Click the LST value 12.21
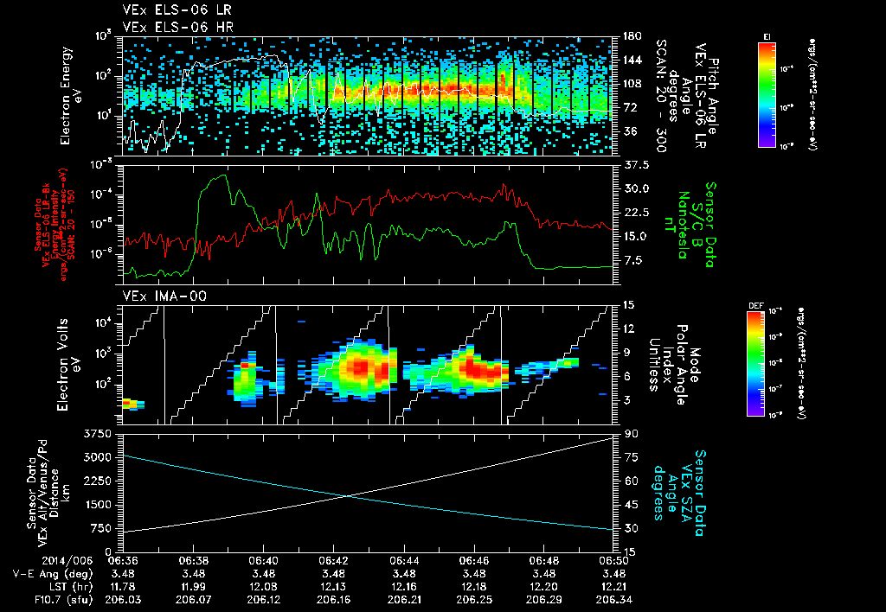This screenshot has height=612, width=886. click(613, 587)
